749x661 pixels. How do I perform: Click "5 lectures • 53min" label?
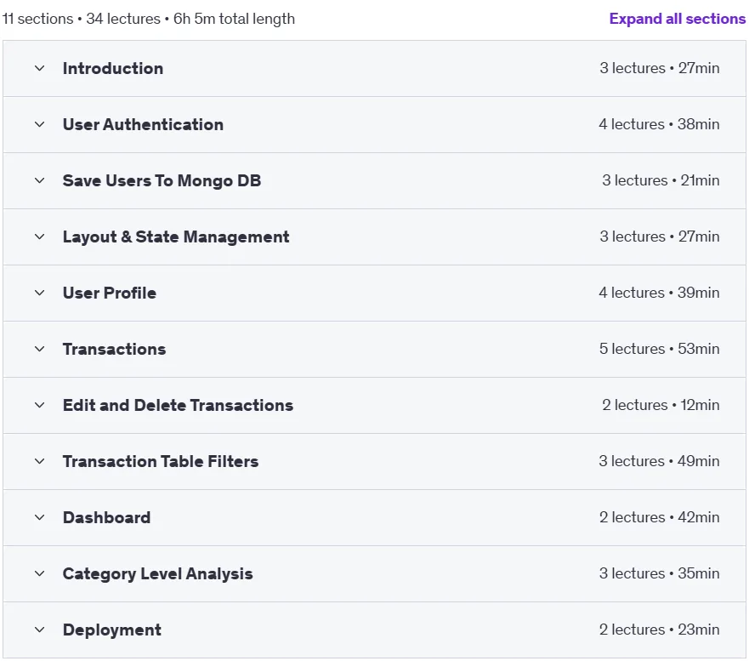pos(659,349)
